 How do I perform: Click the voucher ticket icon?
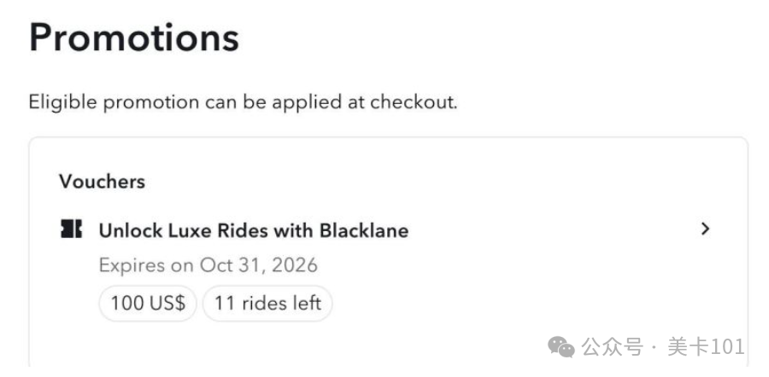pos(72,229)
